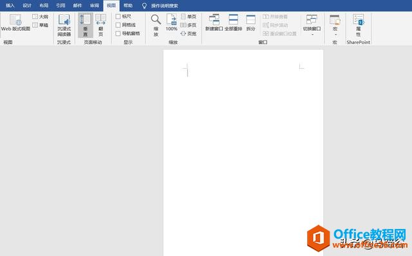Viewport: 412px width, 256px height.
Task: Open the 沉浸式阅读器 immersive reader
Action: pos(64,25)
